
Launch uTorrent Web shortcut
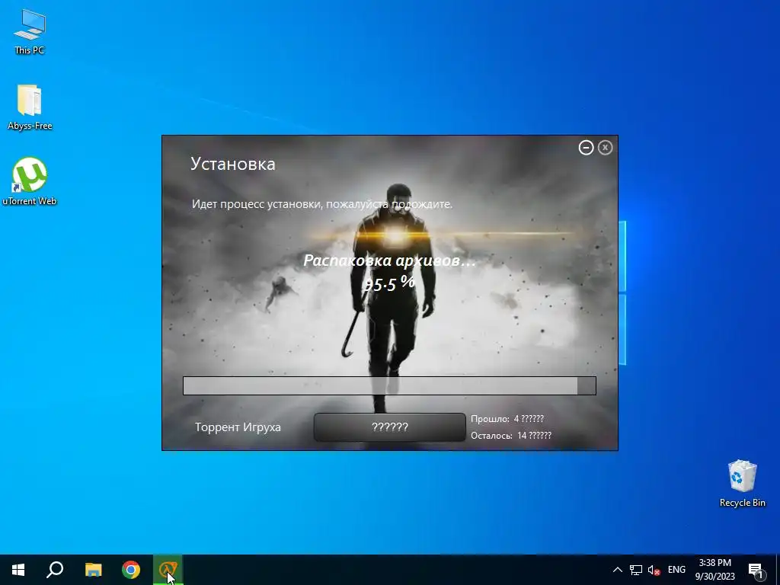tap(30, 181)
